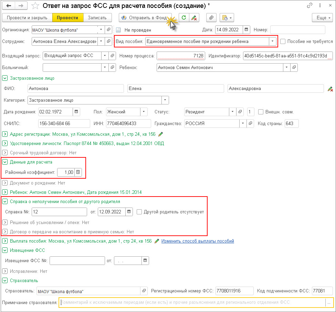This screenshot has width=336, height=312.
Task: Refresh data with the green circular arrow
Action: tap(184, 18)
